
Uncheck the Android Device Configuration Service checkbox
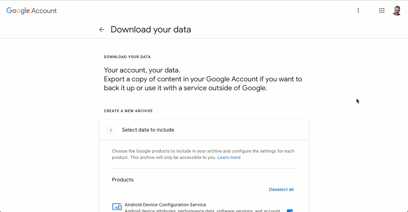pyautogui.click(x=289, y=210)
